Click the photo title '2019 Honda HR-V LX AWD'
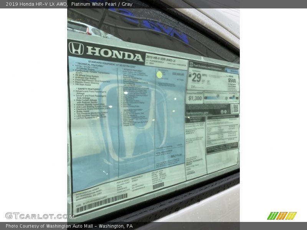Screen dimensions: 307x230 [x=36, y=4]
